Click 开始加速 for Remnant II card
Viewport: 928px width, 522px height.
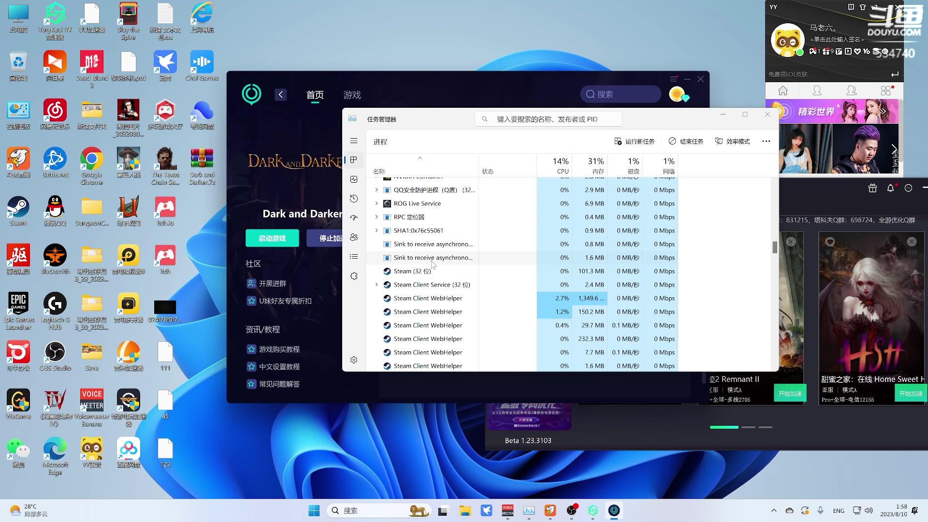[790, 394]
